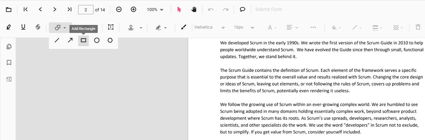Zoom in with the plus button
This screenshot has width=425, height=140.
[x=133, y=10]
